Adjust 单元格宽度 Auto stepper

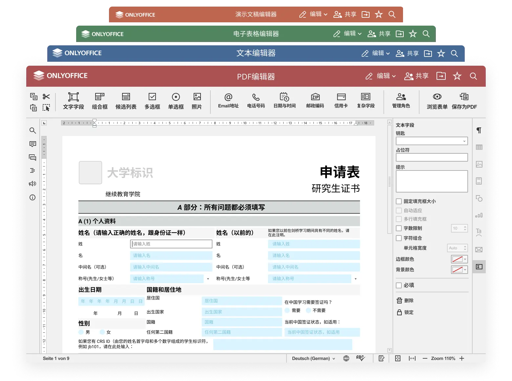pos(465,248)
